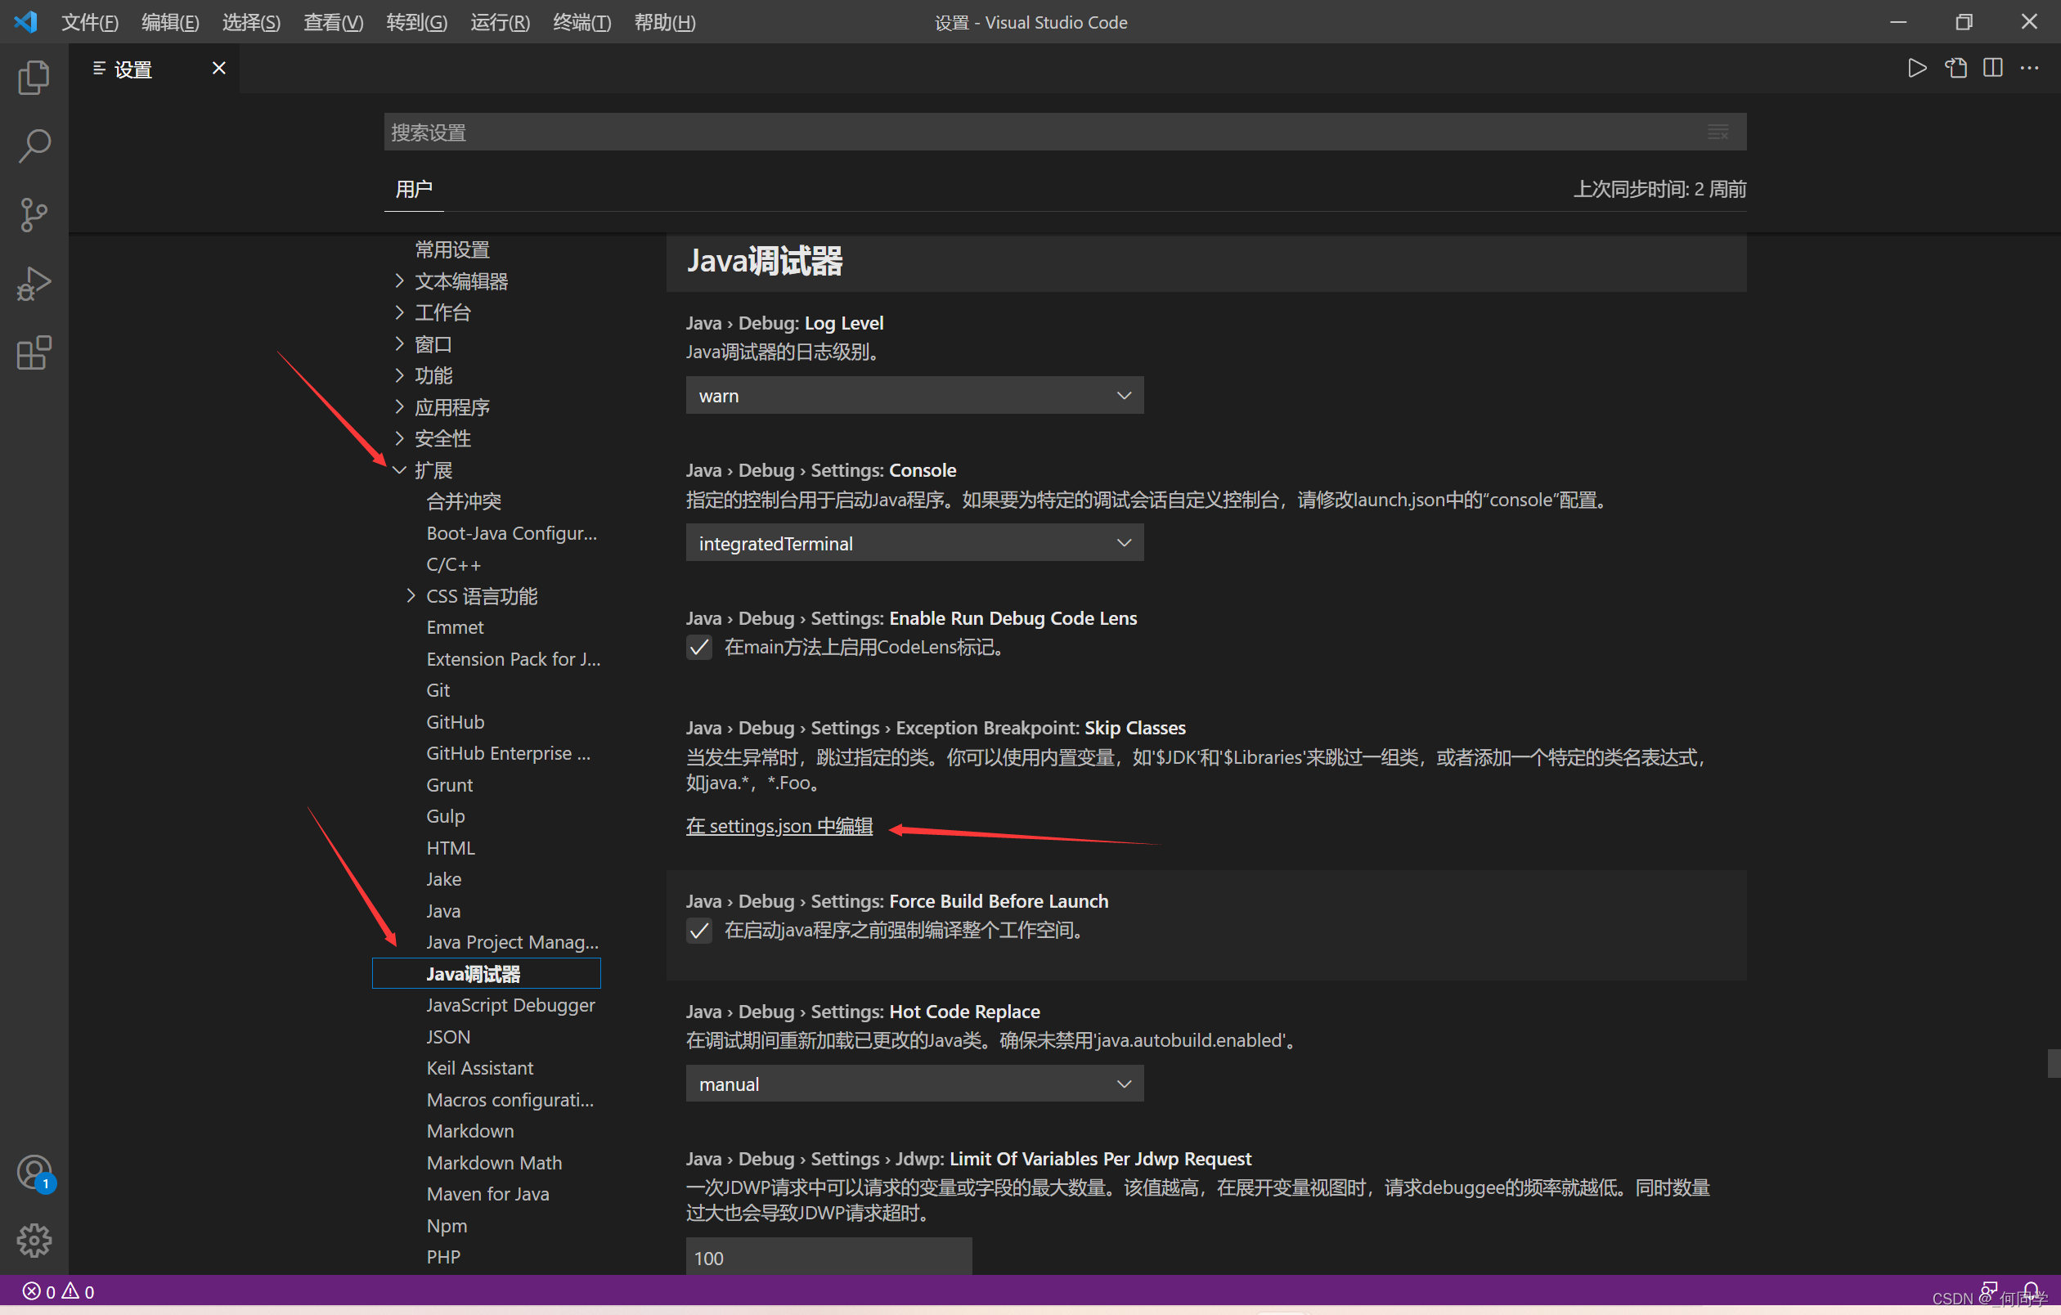Open the Manage gear icon

tap(34, 1240)
